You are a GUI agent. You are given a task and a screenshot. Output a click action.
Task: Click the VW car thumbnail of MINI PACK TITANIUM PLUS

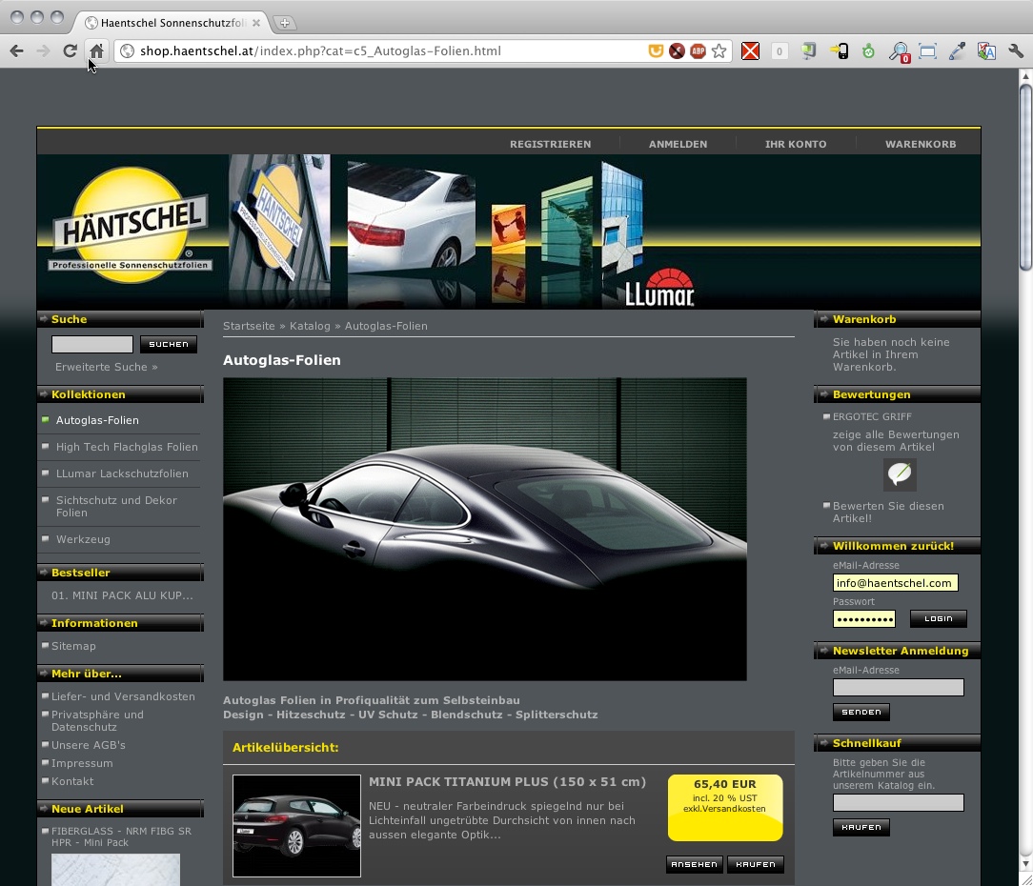(x=296, y=826)
